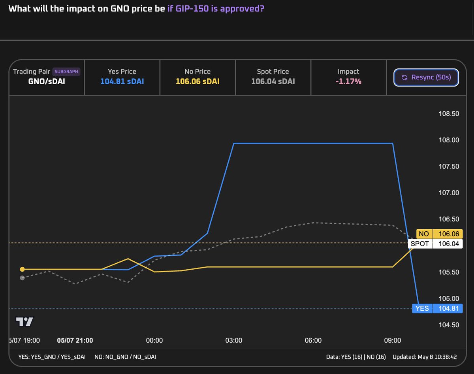Image resolution: width=474 pixels, height=374 pixels.
Task: Click the blue YES 104.81 price label
Action: tap(437, 308)
